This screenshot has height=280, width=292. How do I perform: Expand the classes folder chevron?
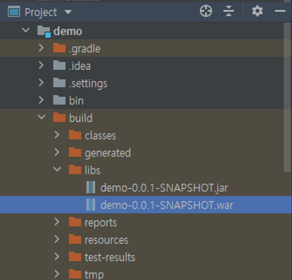57,135
